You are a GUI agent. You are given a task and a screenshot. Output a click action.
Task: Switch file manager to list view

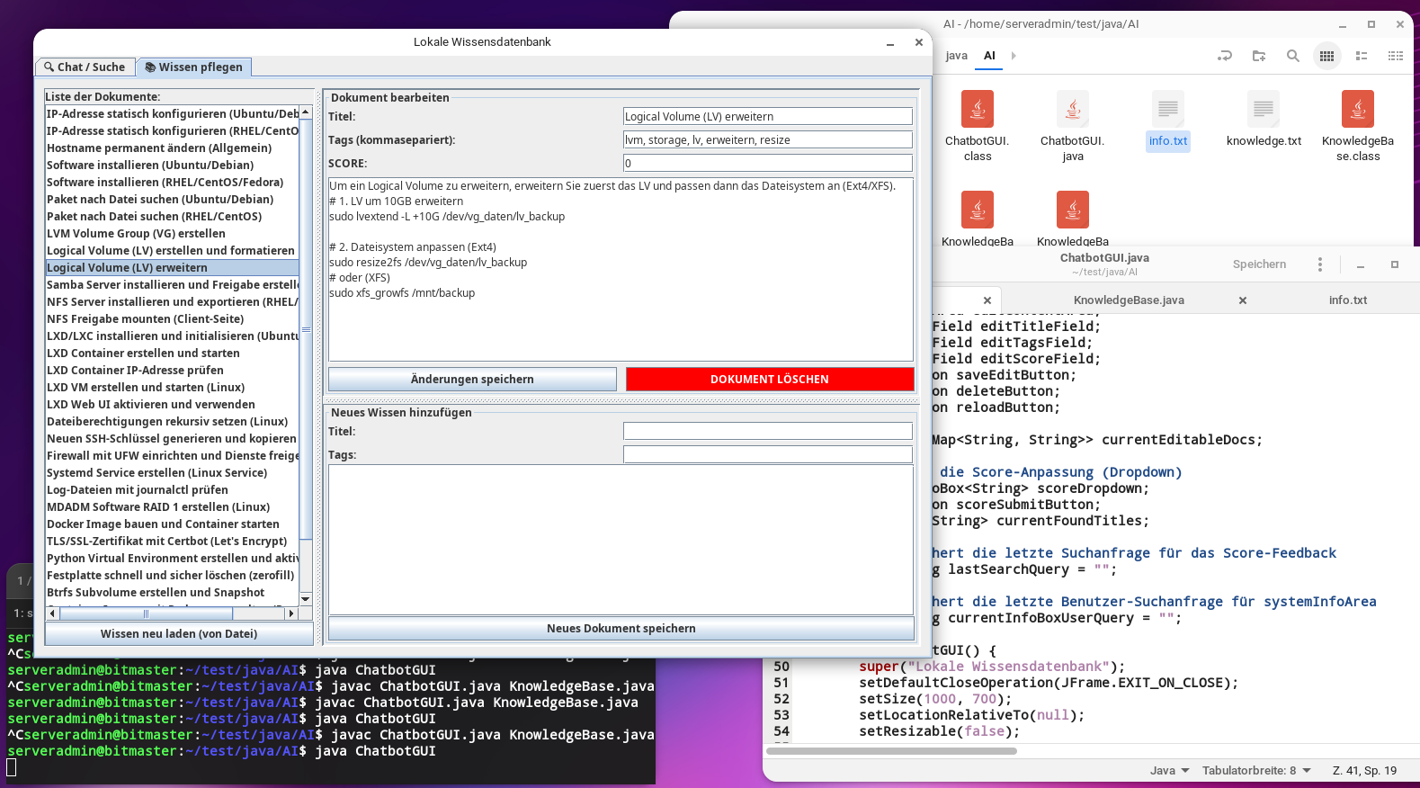(1362, 56)
